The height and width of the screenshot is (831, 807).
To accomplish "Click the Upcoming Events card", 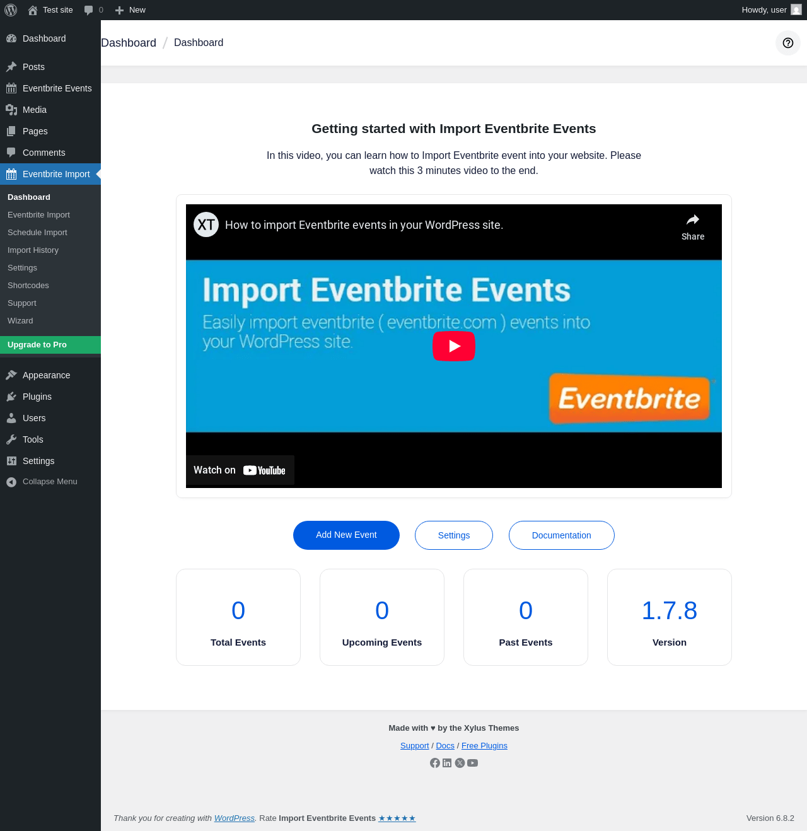I will pos(382,617).
